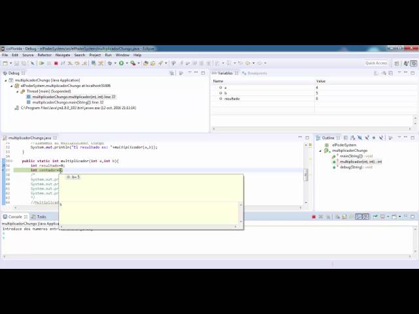Screen dimensions: 419x314
Task: Toggle Show Console on Standard Error change
Action: pyautogui.click(x=365, y=217)
